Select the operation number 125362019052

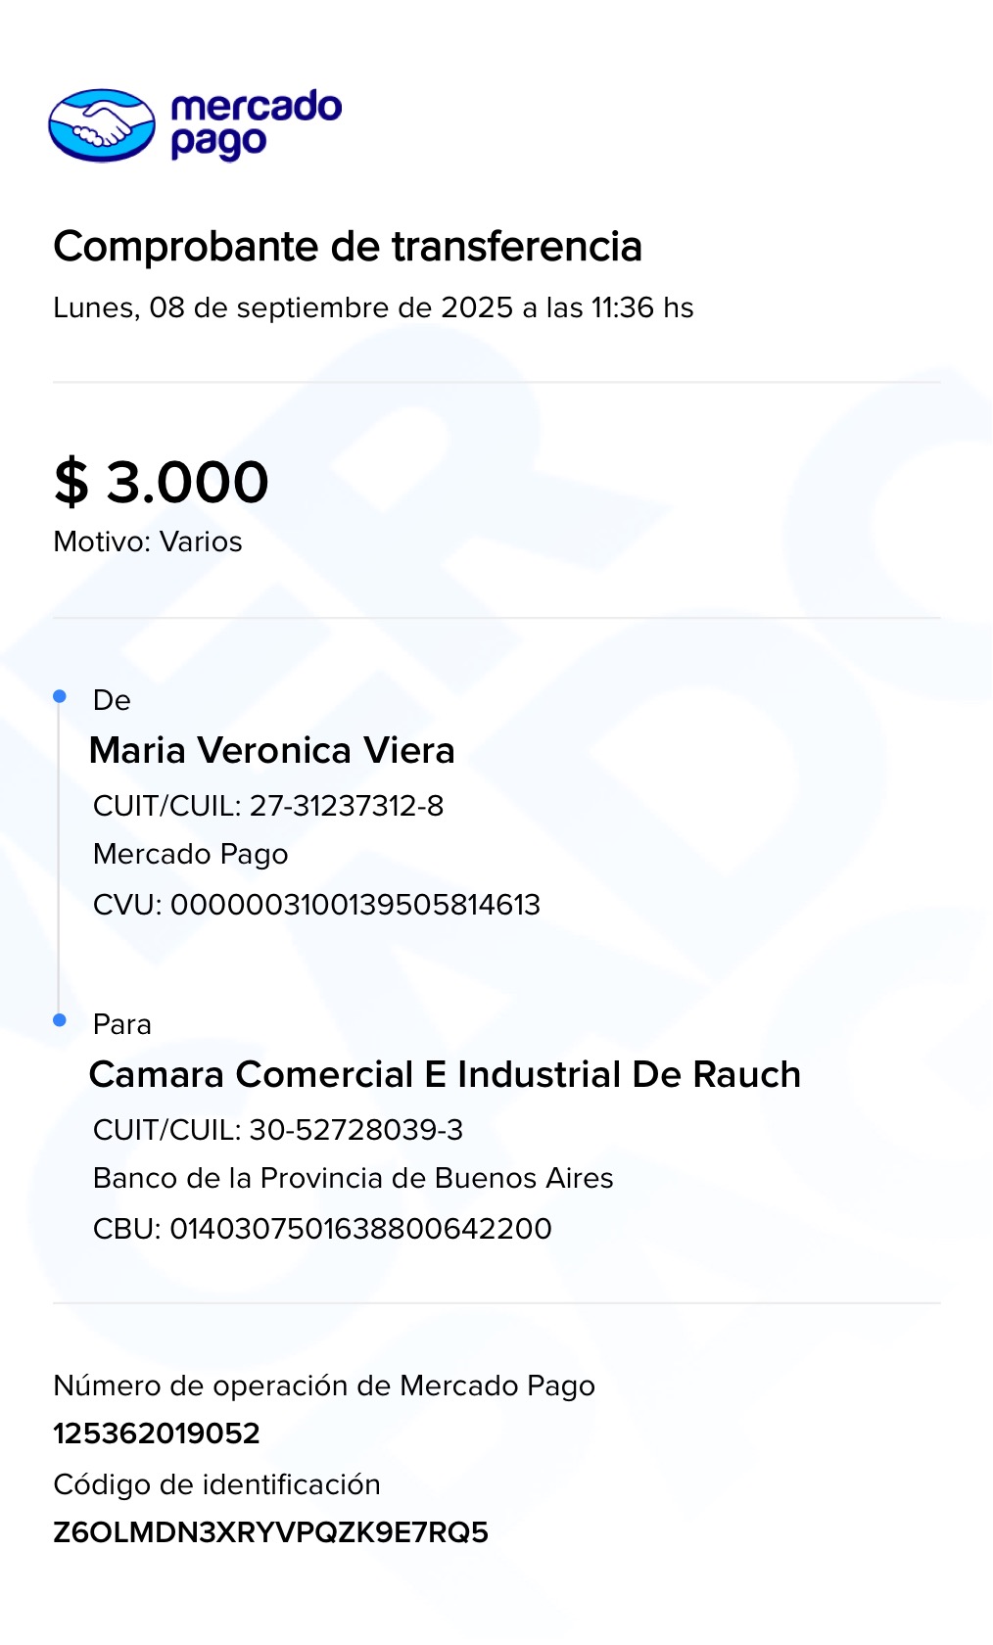tap(157, 1433)
